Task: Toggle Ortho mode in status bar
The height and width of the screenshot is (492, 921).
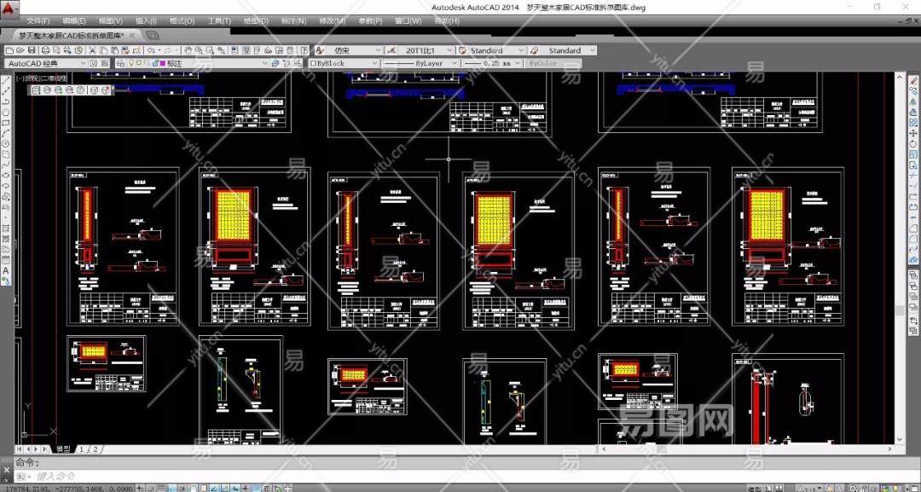Action: [171, 487]
